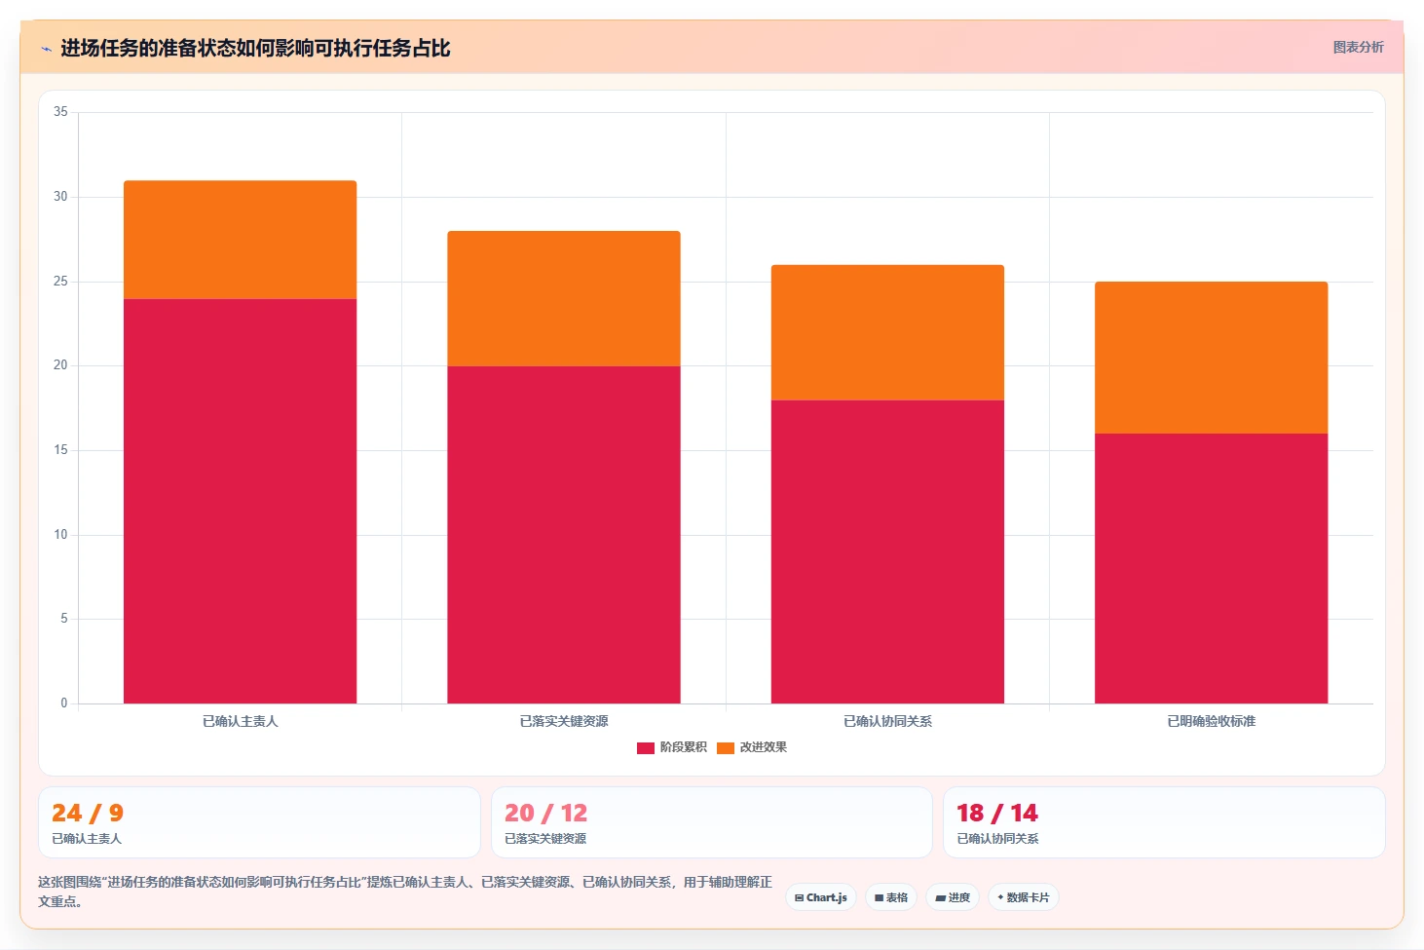Click the red bar segment for 已确认协同关系
1424x950 pixels.
point(887,551)
